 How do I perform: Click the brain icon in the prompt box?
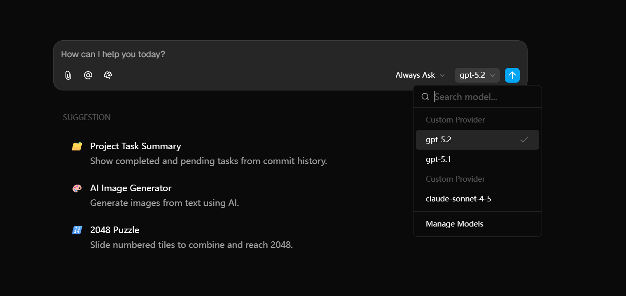coord(108,75)
